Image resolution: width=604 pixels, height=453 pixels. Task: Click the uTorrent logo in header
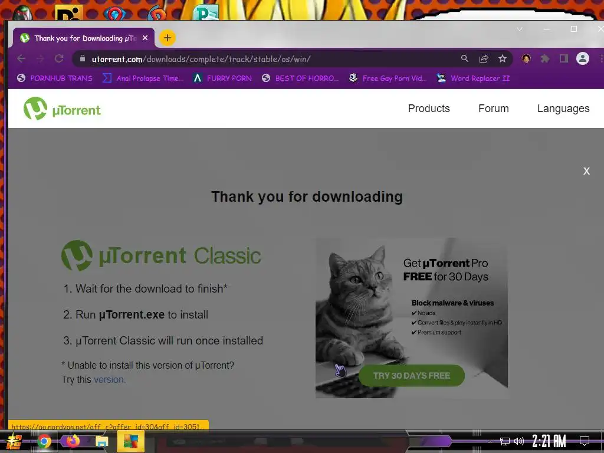point(62,109)
